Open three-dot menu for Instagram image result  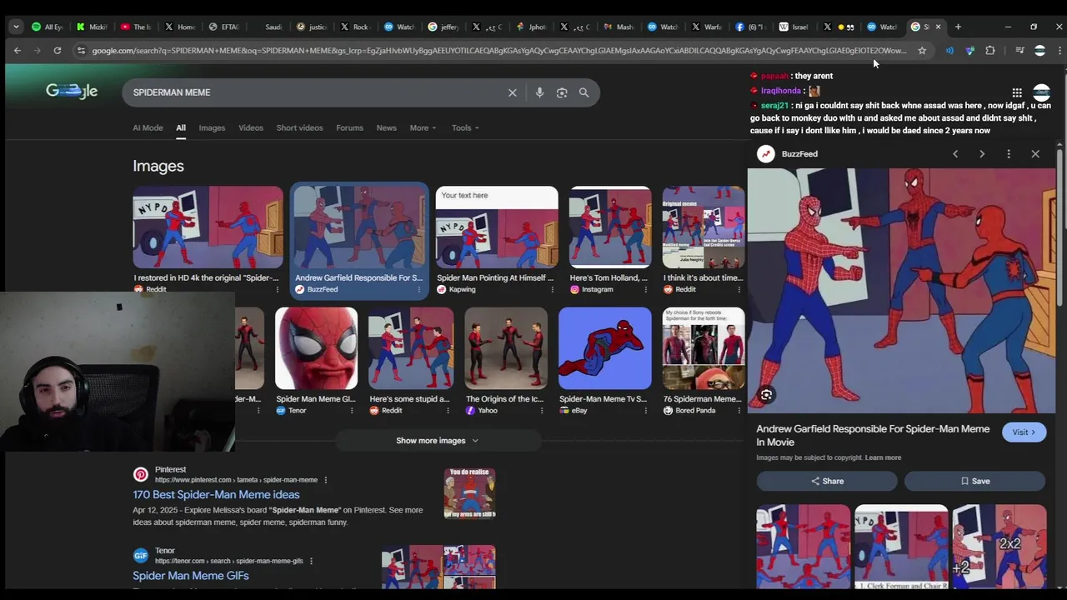click(645, 289)
